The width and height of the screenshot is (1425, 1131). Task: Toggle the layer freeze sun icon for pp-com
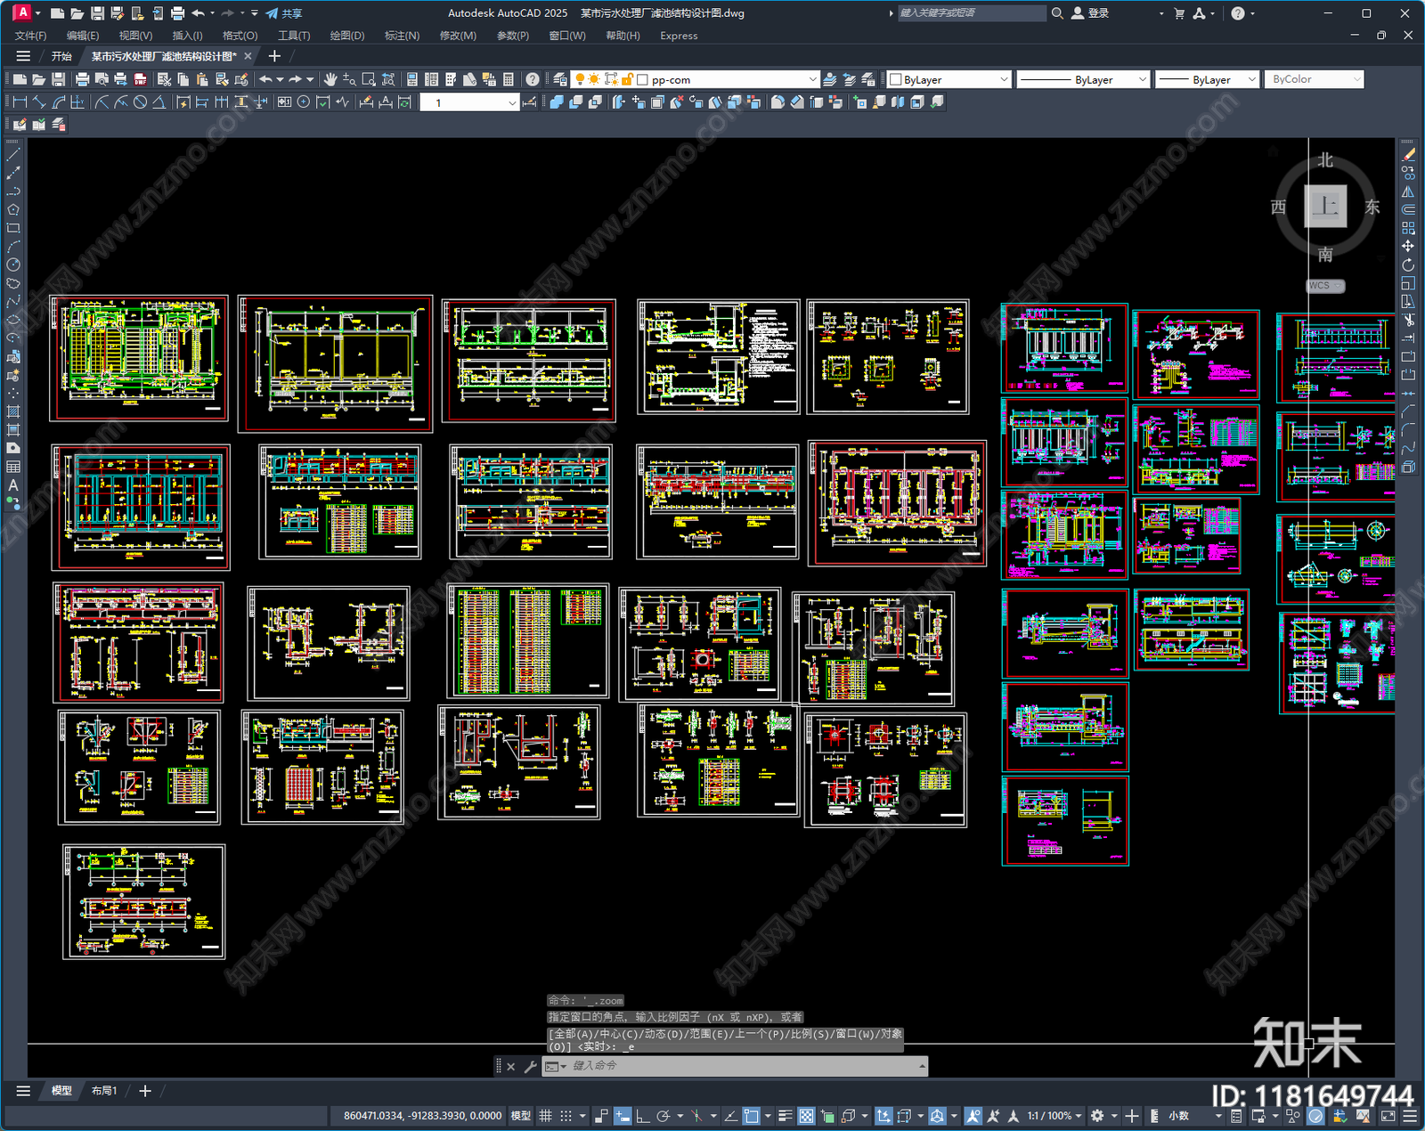(x=594, y=79)
